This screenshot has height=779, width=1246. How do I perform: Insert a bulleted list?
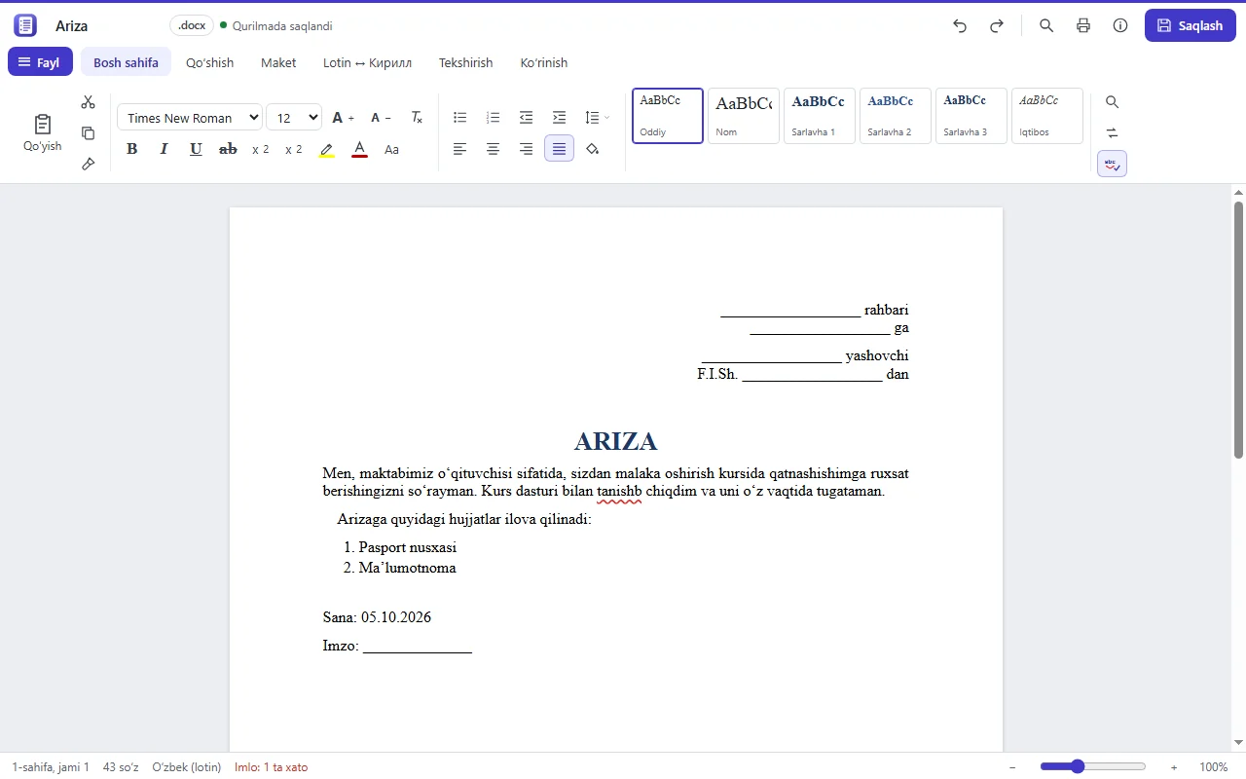tap(460, 118)
